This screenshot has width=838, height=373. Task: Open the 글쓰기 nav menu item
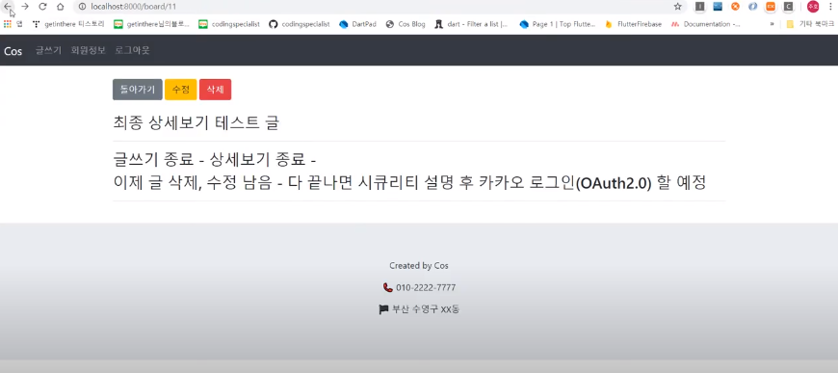(48, 50)
